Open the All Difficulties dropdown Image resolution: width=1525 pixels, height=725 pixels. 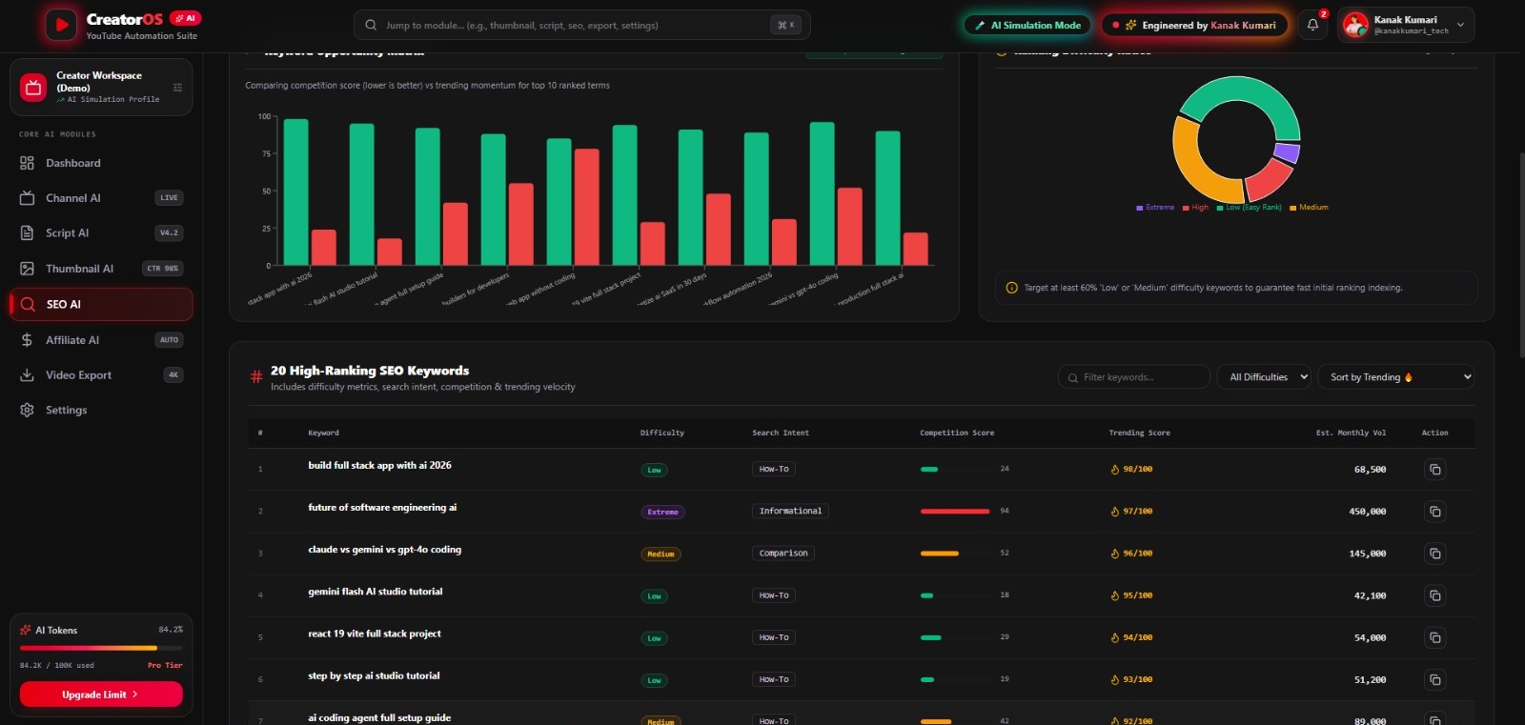(1264, 377)
